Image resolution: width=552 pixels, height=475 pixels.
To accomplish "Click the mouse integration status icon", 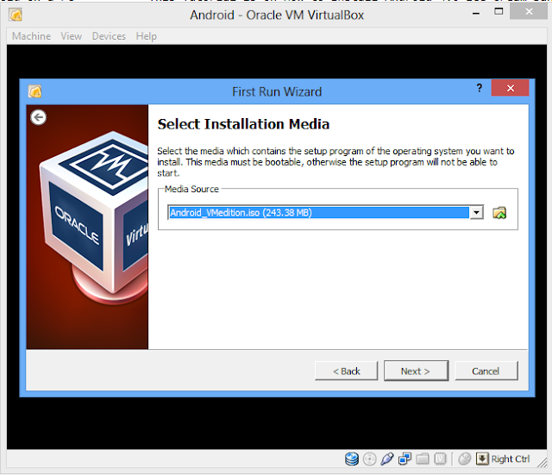I will [x=464, y=459].
